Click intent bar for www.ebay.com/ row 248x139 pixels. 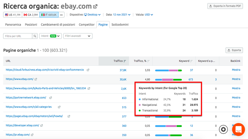[x=168, y=80]
